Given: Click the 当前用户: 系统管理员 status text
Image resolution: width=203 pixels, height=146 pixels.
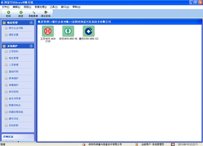Looking at the screenshot, I should [x=153, y=144].
